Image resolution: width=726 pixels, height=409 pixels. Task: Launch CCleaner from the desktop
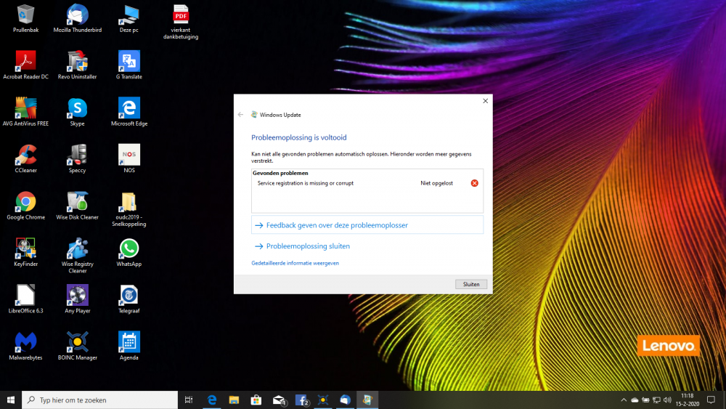(26, 155)
